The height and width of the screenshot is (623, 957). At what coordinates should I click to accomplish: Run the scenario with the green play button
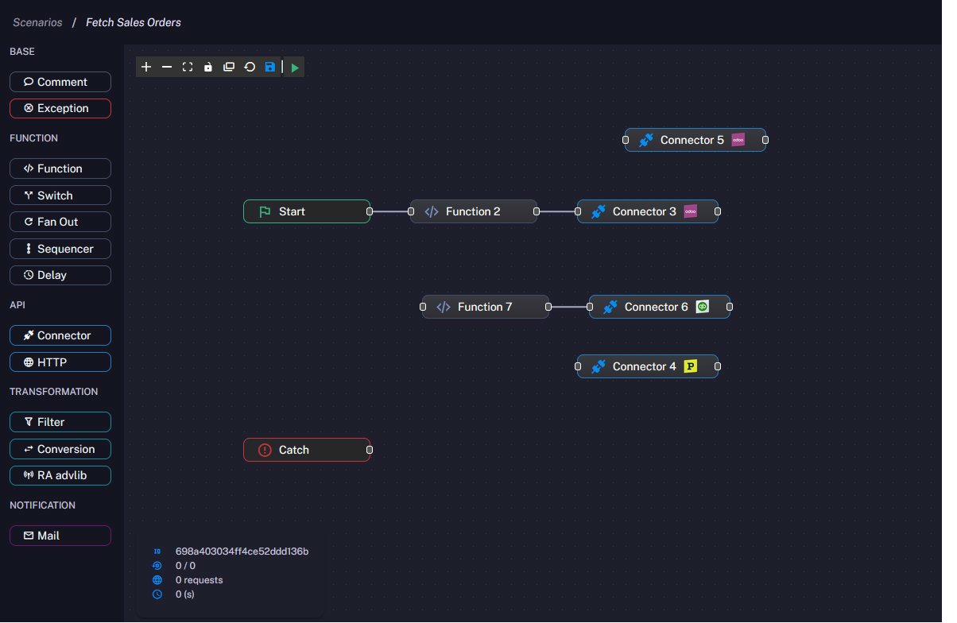click(293, 67)
